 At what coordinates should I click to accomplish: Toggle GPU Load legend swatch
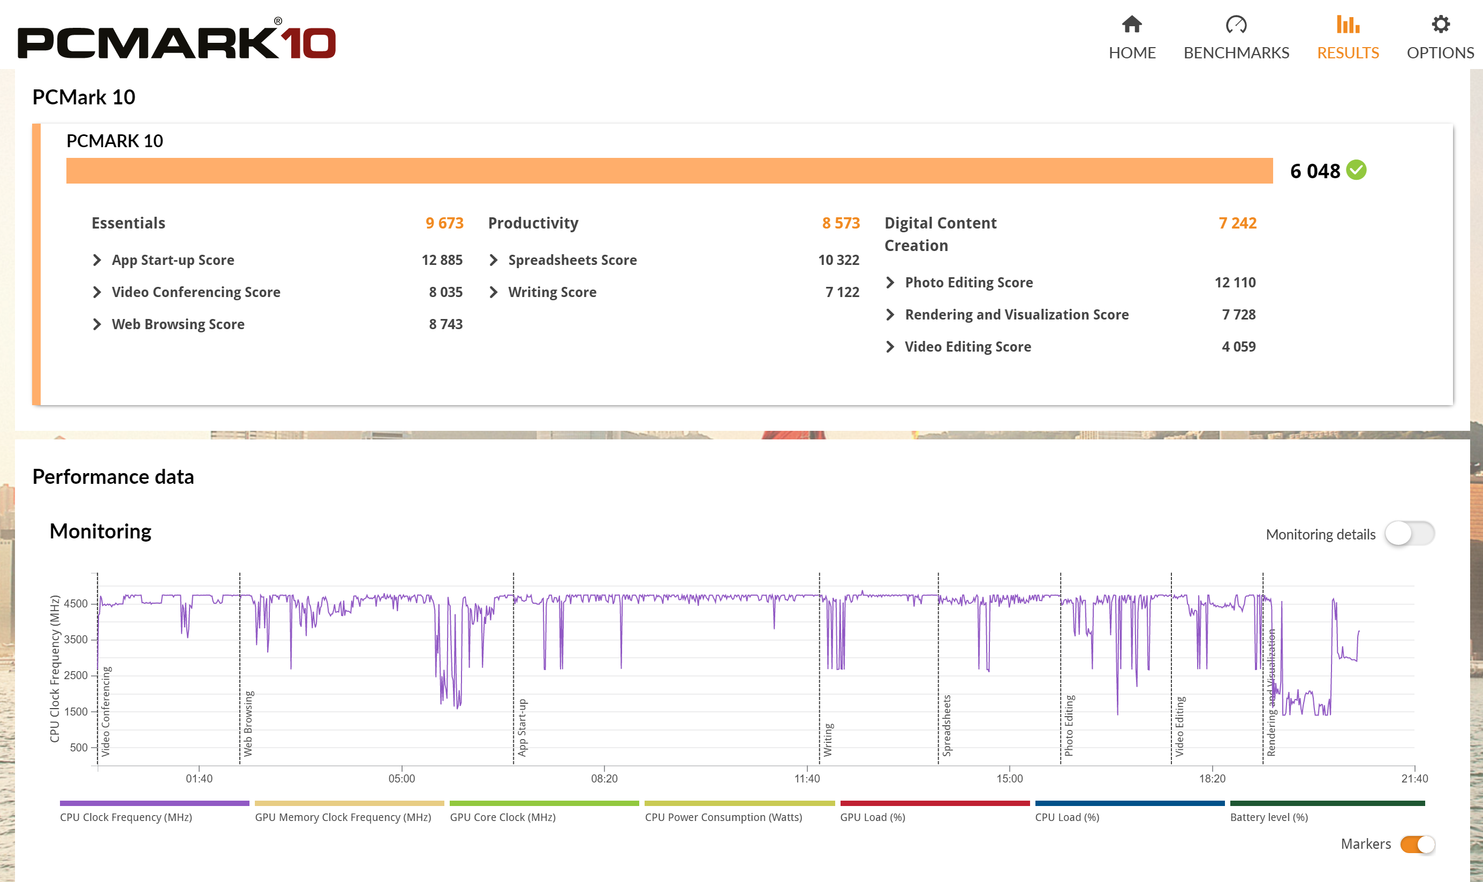pos(935,803)
